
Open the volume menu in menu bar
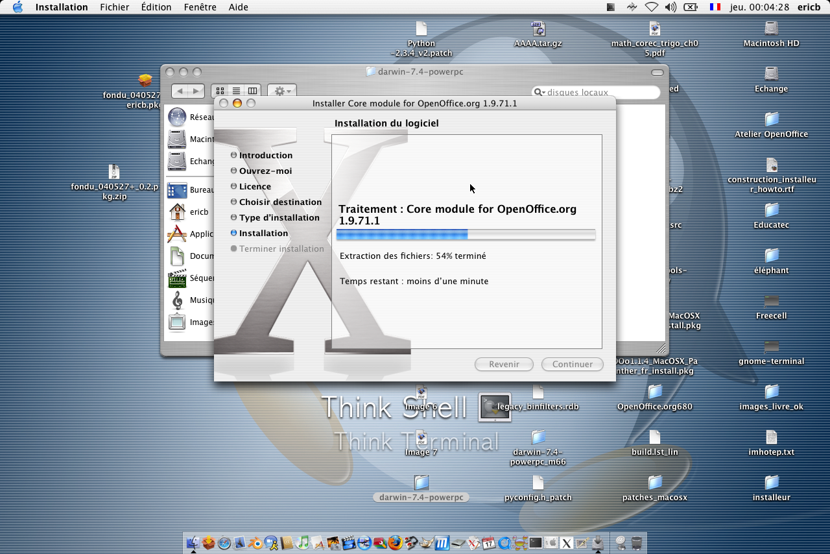tap(670, 7)
